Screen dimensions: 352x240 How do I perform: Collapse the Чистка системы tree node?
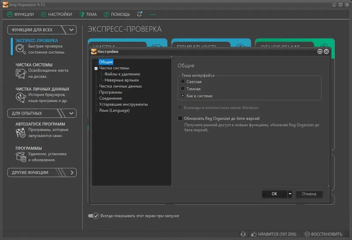pos(96,68)
